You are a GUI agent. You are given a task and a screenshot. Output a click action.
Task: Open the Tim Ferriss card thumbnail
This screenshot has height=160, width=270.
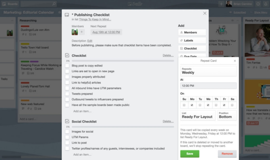coord(257,40)
